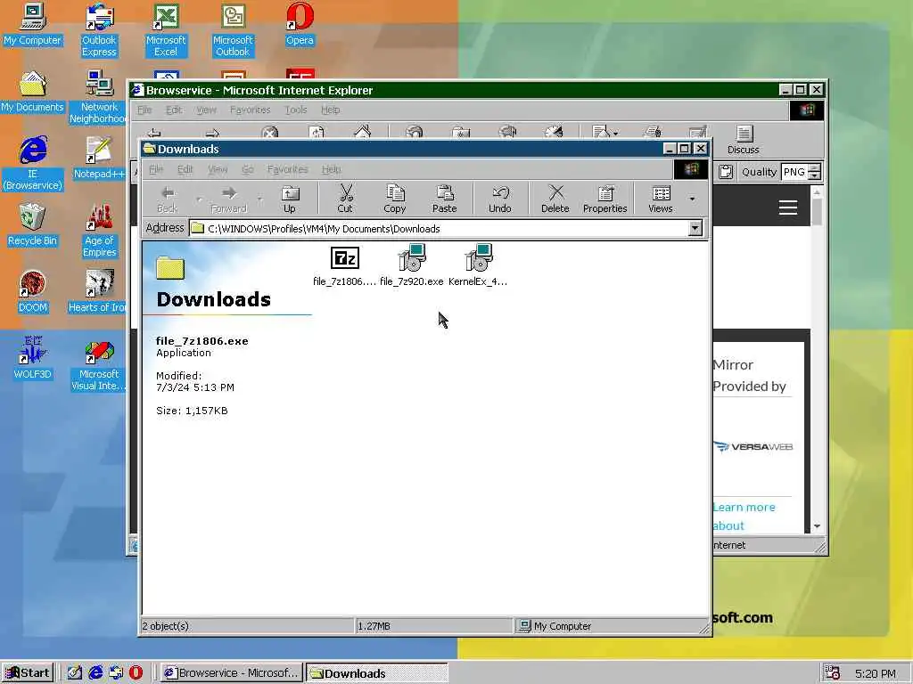This screenshot has width=913, height=684.
Task: Open the Go menu in Downloads window
Action: tap(248, 169)
